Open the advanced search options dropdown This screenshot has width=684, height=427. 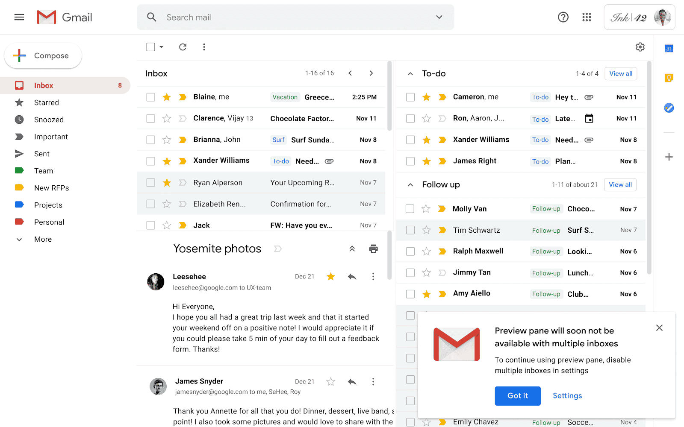coord(439,17)
